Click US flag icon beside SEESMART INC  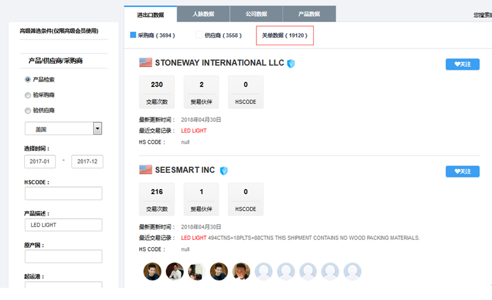coord(145,170)
